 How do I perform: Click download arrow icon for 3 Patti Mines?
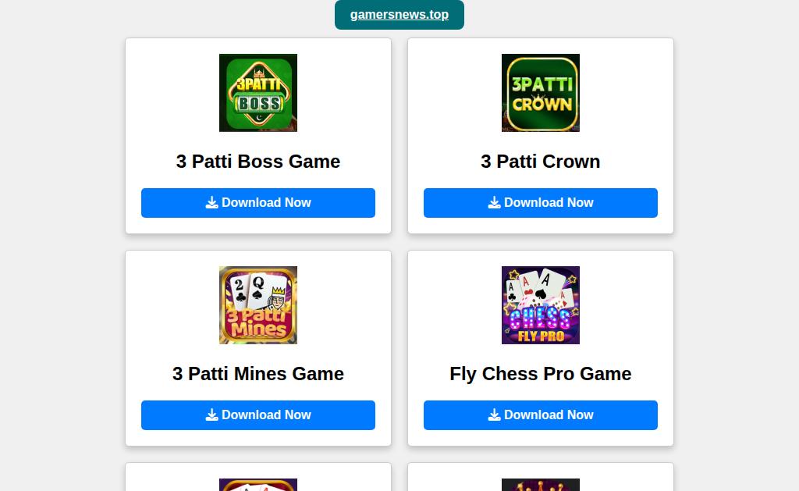click(x=212, y=415)
